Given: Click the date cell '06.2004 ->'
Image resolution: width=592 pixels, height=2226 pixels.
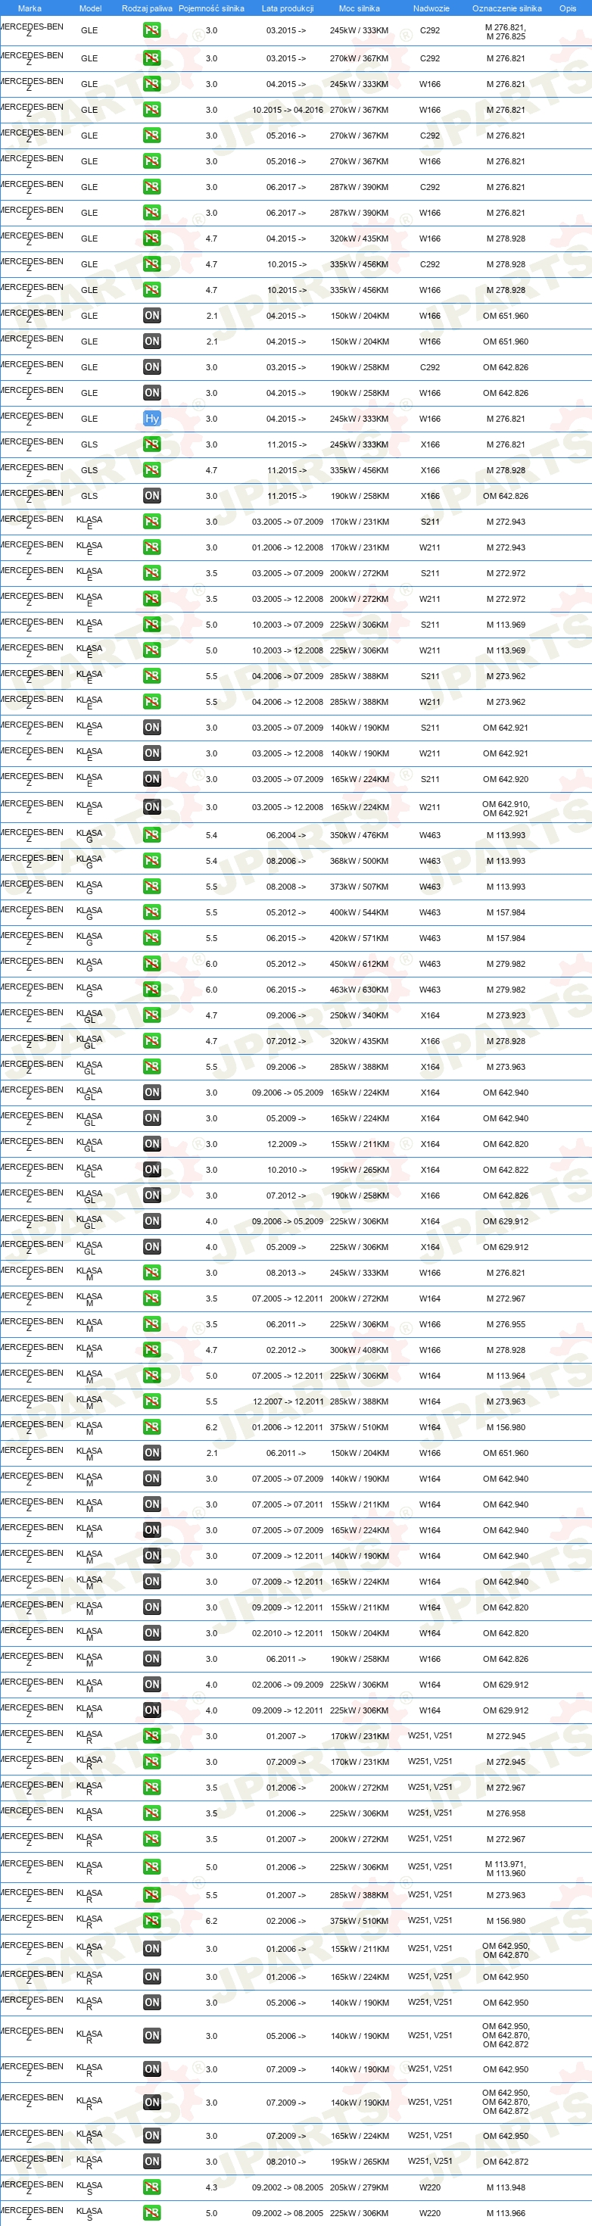Looking at the screenshot, I should [x=287, y=836].
